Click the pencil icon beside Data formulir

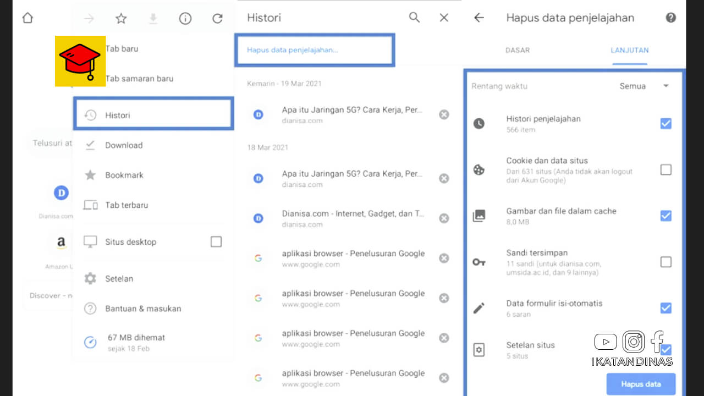[x=479, y=308]
